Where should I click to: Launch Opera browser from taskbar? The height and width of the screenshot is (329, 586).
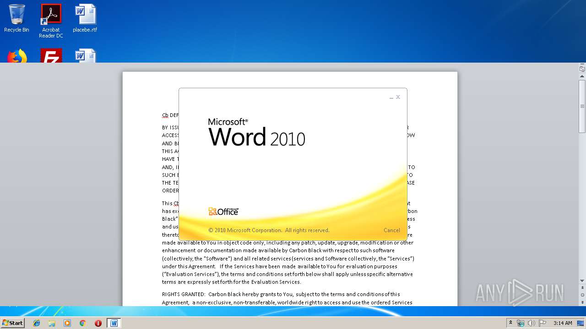pos(98,323)
